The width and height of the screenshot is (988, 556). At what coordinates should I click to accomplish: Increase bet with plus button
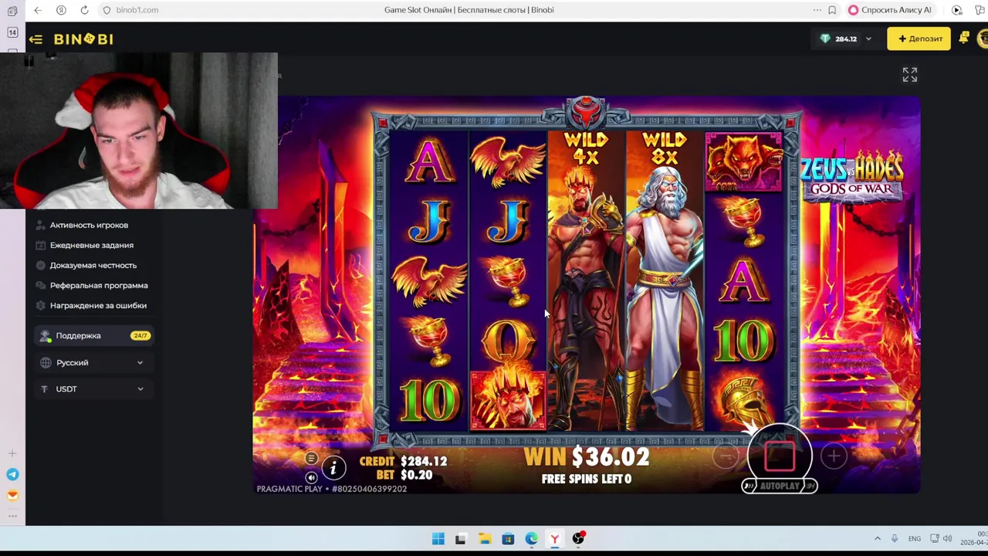pos(834,456)
